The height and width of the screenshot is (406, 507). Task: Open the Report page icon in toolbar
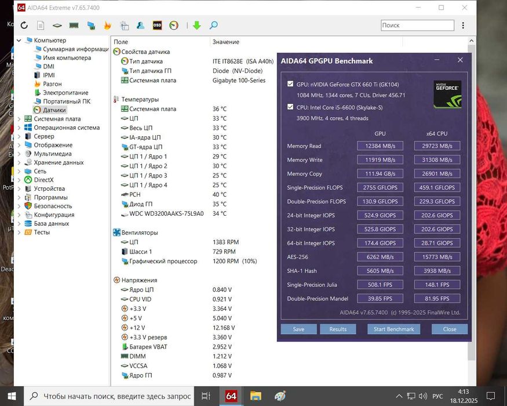click(x=41, y=26)
